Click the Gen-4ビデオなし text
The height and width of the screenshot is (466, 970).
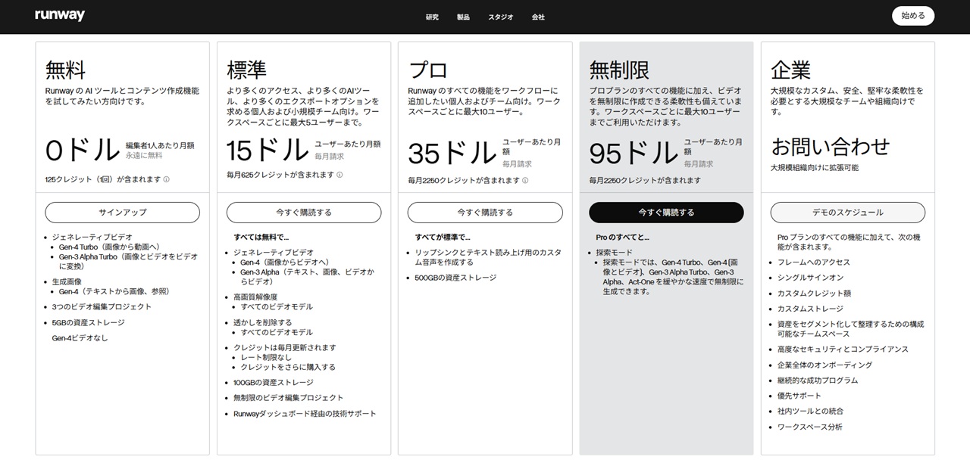[80, 338]
